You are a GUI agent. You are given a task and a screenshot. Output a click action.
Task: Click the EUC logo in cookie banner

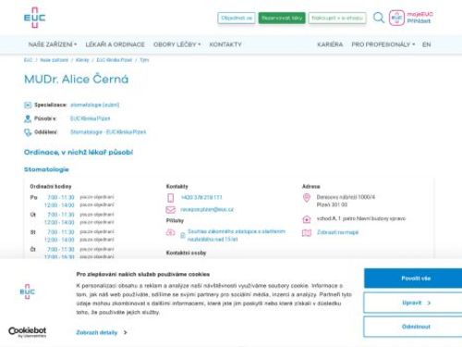tap(28, 291)
